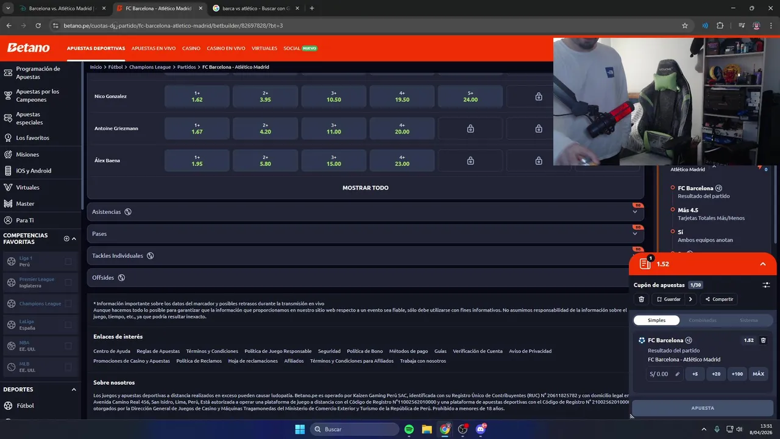Image resolution: width=780 pixels, height=439 pixels.
Task: Edit stake with pencil icon
Action: point(677,374)
